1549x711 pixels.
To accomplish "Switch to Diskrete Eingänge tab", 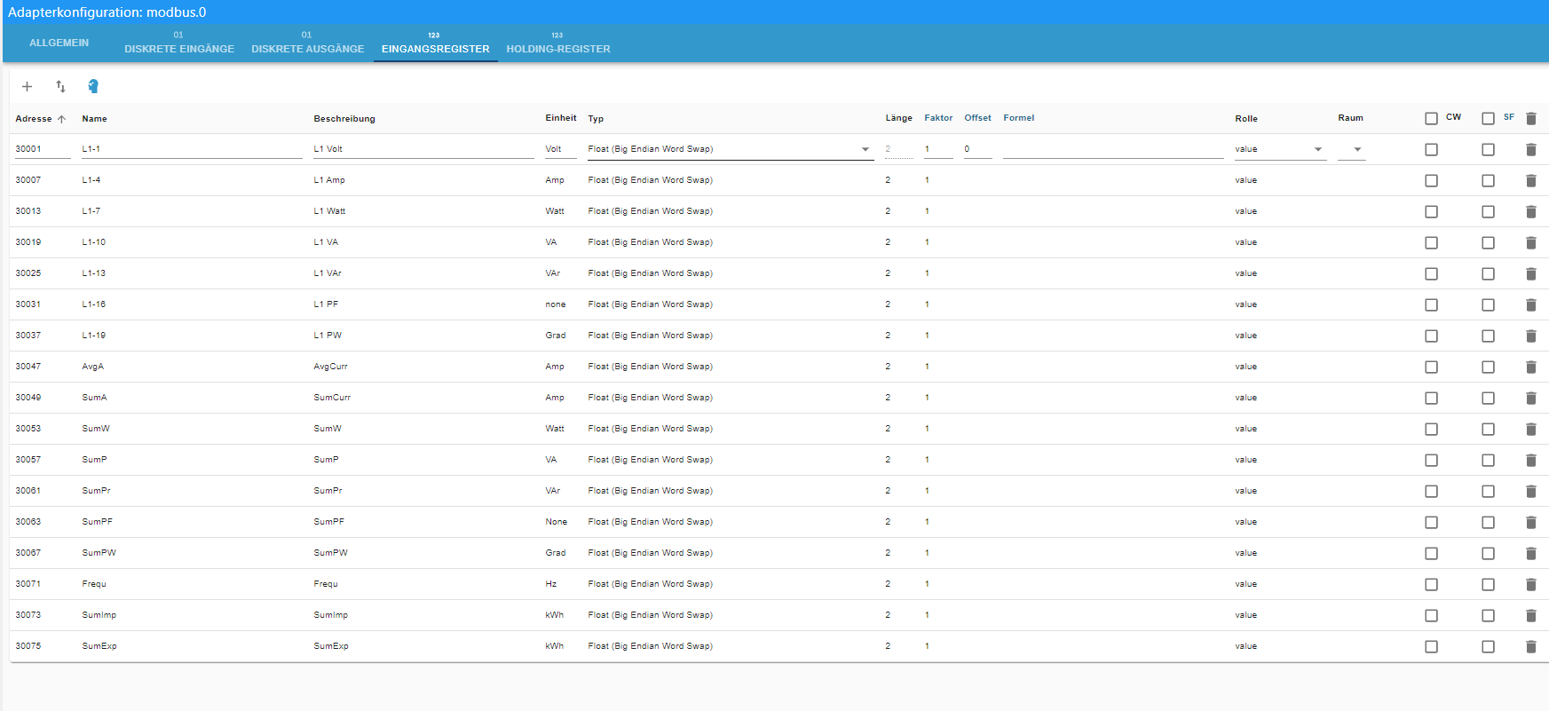I will (x=179, y=43).
